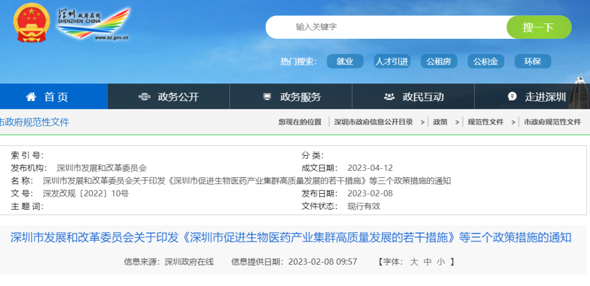The image size is (590, 286).
Task: Select the 公积金 hot search tag
Action: [x=486, y=62]
